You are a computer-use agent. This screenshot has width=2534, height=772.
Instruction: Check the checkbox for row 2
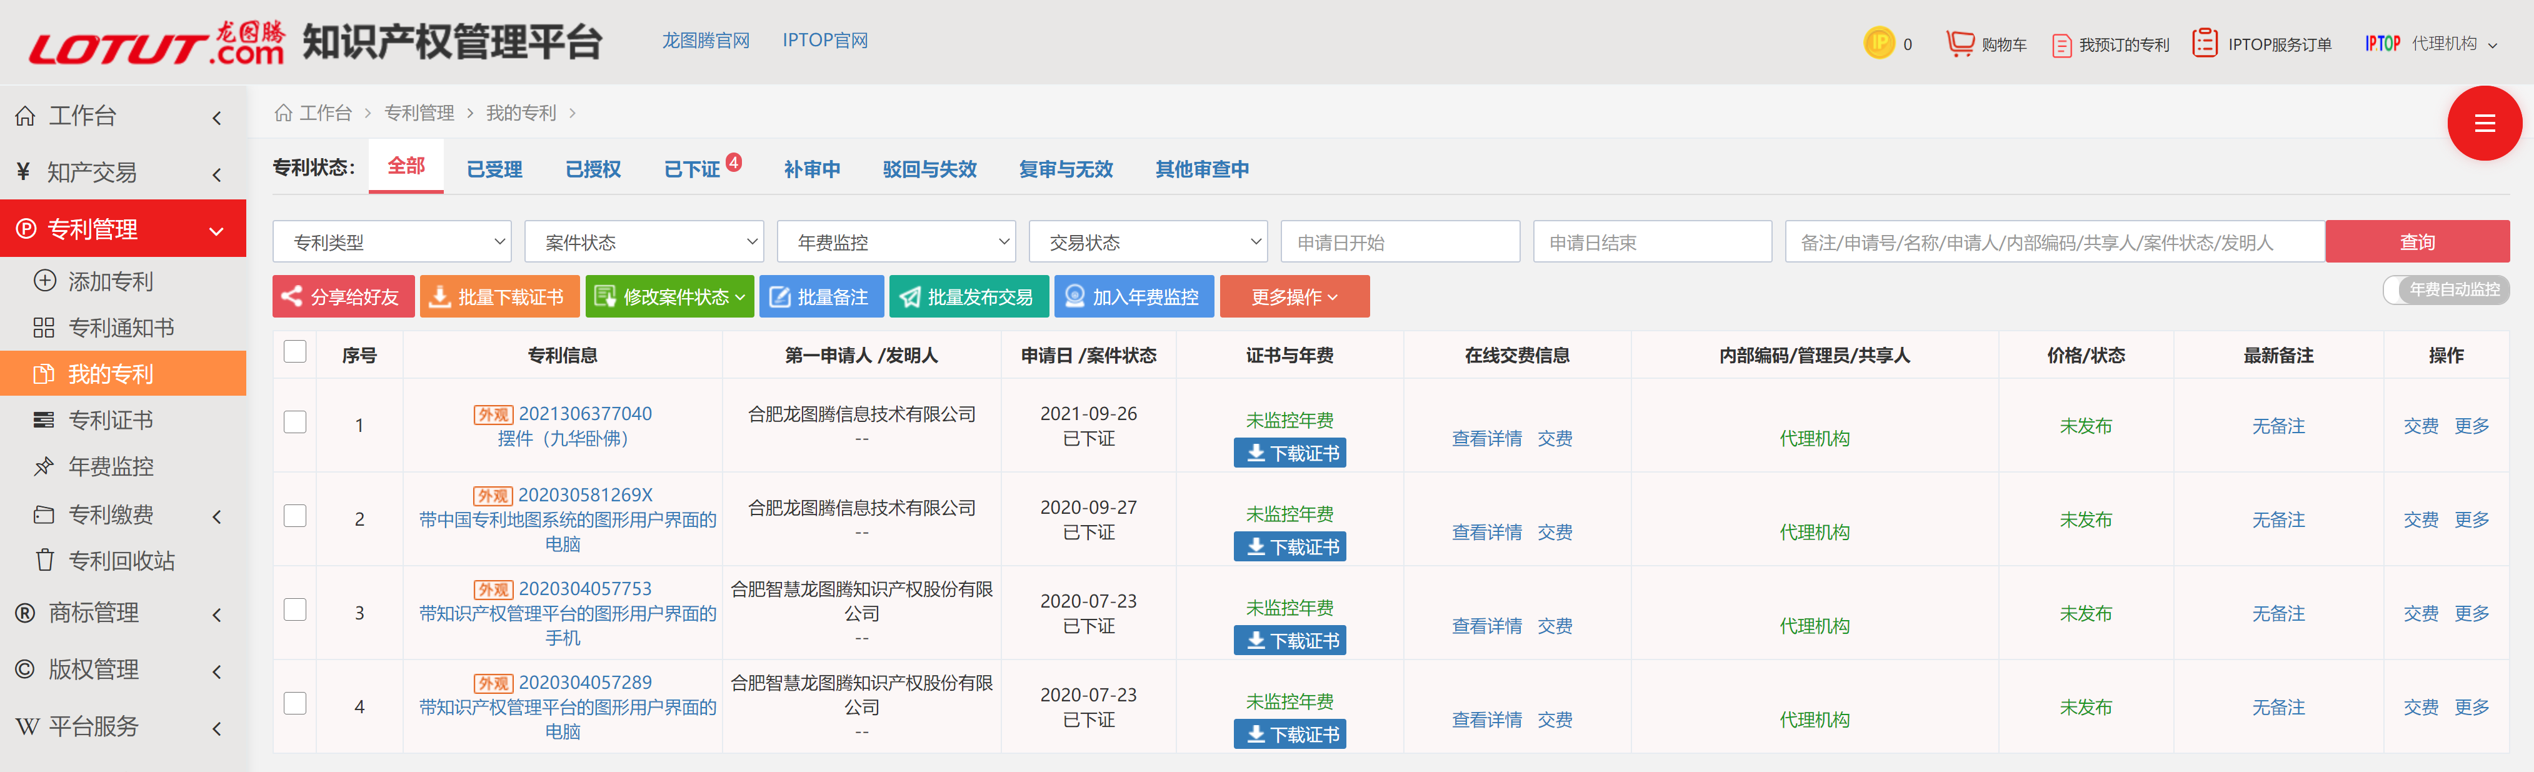[x=295, y=516]
